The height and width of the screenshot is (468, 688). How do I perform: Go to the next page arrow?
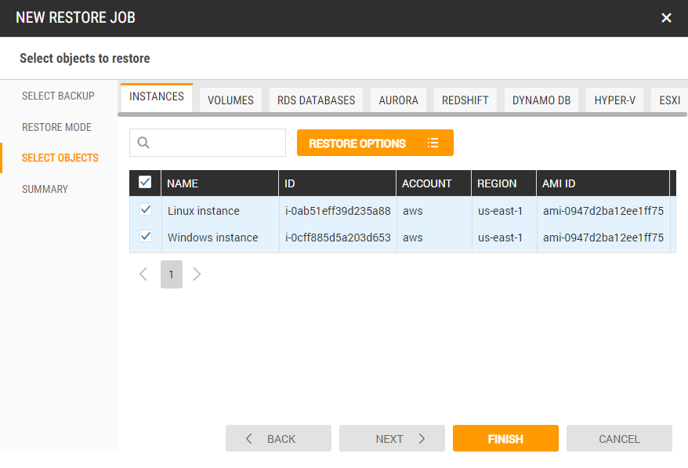pyautogui.click(x=197, y=274)
